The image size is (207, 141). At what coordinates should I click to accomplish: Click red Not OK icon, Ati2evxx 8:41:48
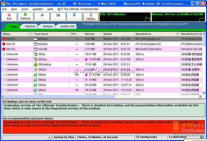coord(4,39)
